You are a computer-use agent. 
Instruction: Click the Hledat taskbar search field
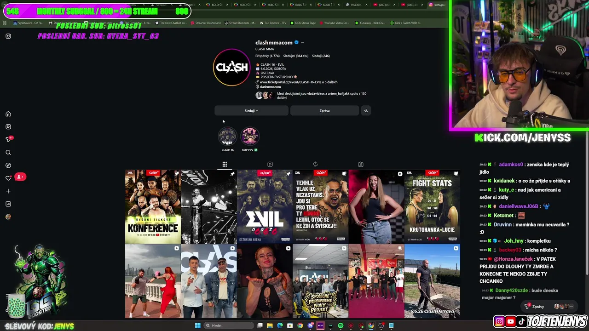point(229,325)
